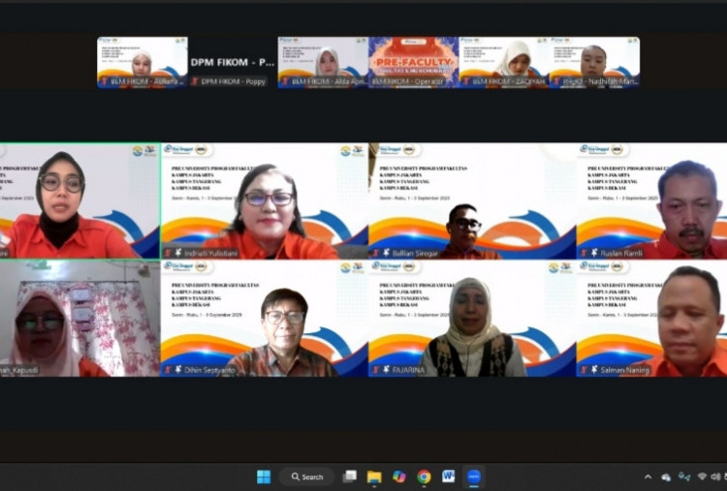The image size is (727, 491).
Task: Select FAJARINA's video tile
Action: pos(472,319)
